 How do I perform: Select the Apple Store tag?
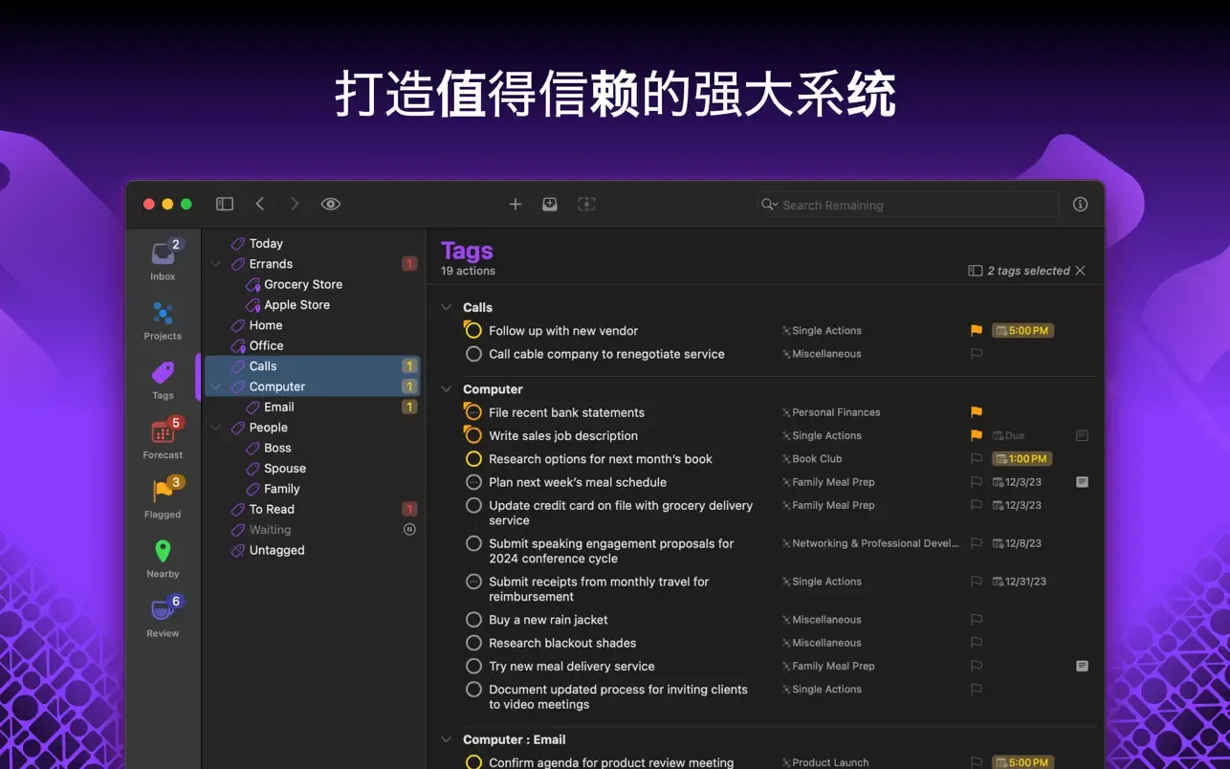pyautogui.click(x=297, y=305)
